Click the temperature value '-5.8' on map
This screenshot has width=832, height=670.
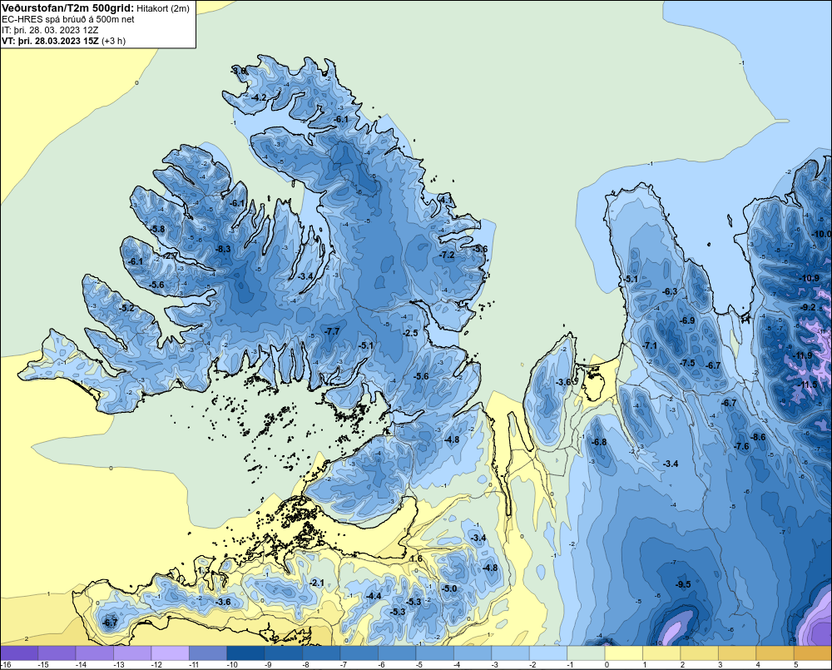pyautogui.click(x=157, y=229)
